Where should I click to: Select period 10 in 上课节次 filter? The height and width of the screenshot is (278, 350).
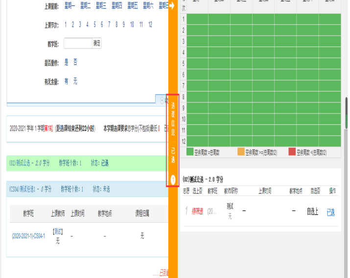132,24
